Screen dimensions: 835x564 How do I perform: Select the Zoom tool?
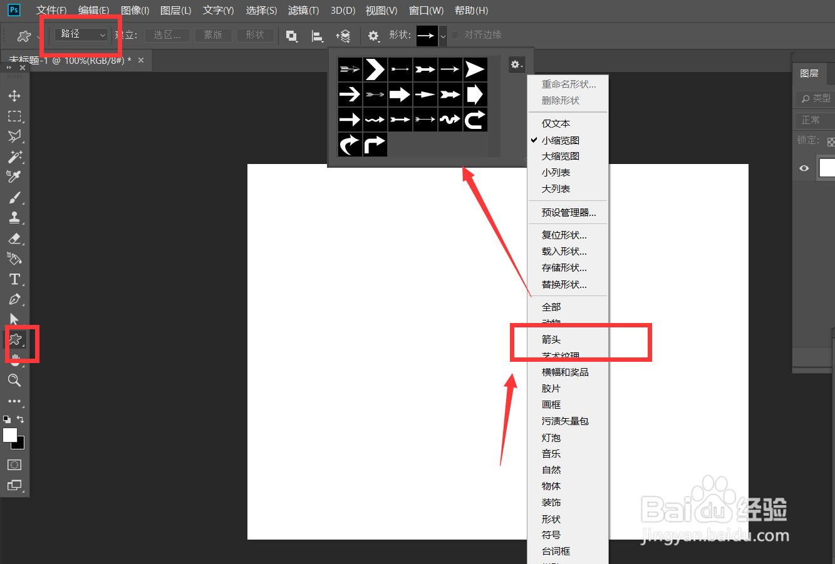point(15,381)
